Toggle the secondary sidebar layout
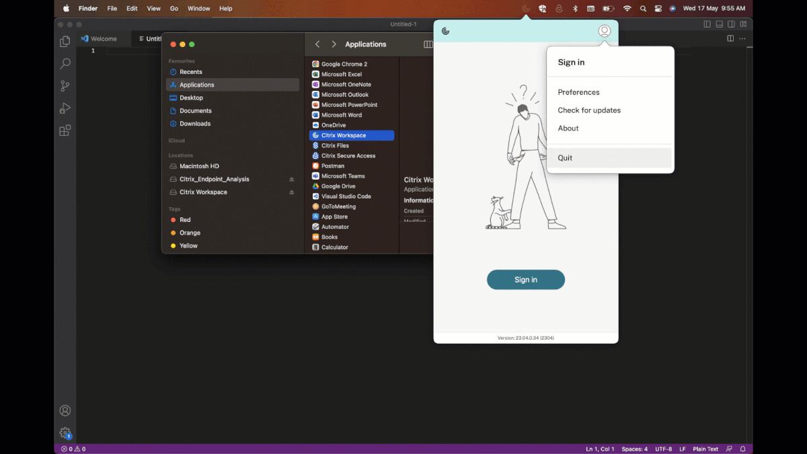Viewport: 807px width, 454px height. click(731, 24)
